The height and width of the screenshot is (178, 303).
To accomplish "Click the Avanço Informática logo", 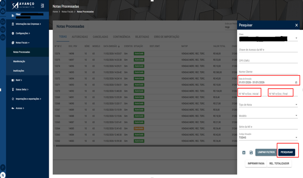I will click(23, 5).
